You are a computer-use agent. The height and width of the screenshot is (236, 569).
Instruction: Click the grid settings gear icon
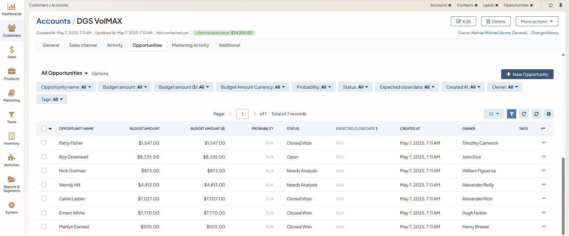click(x=548, y=114)
